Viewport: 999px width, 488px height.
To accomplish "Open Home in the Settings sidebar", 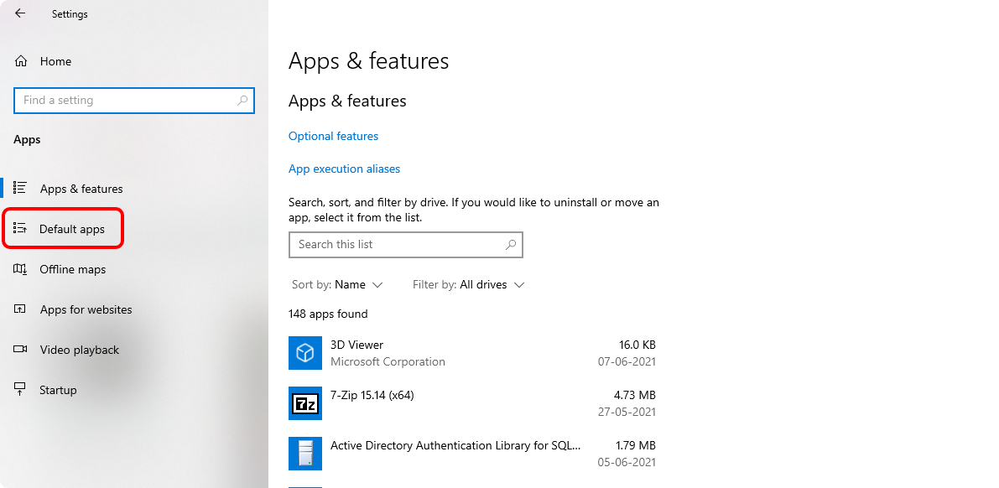I will tap(55, 61).
